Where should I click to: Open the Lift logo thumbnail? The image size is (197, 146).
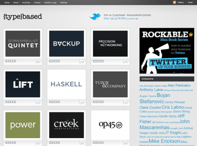pyautogui.click(x=23, y=84)
